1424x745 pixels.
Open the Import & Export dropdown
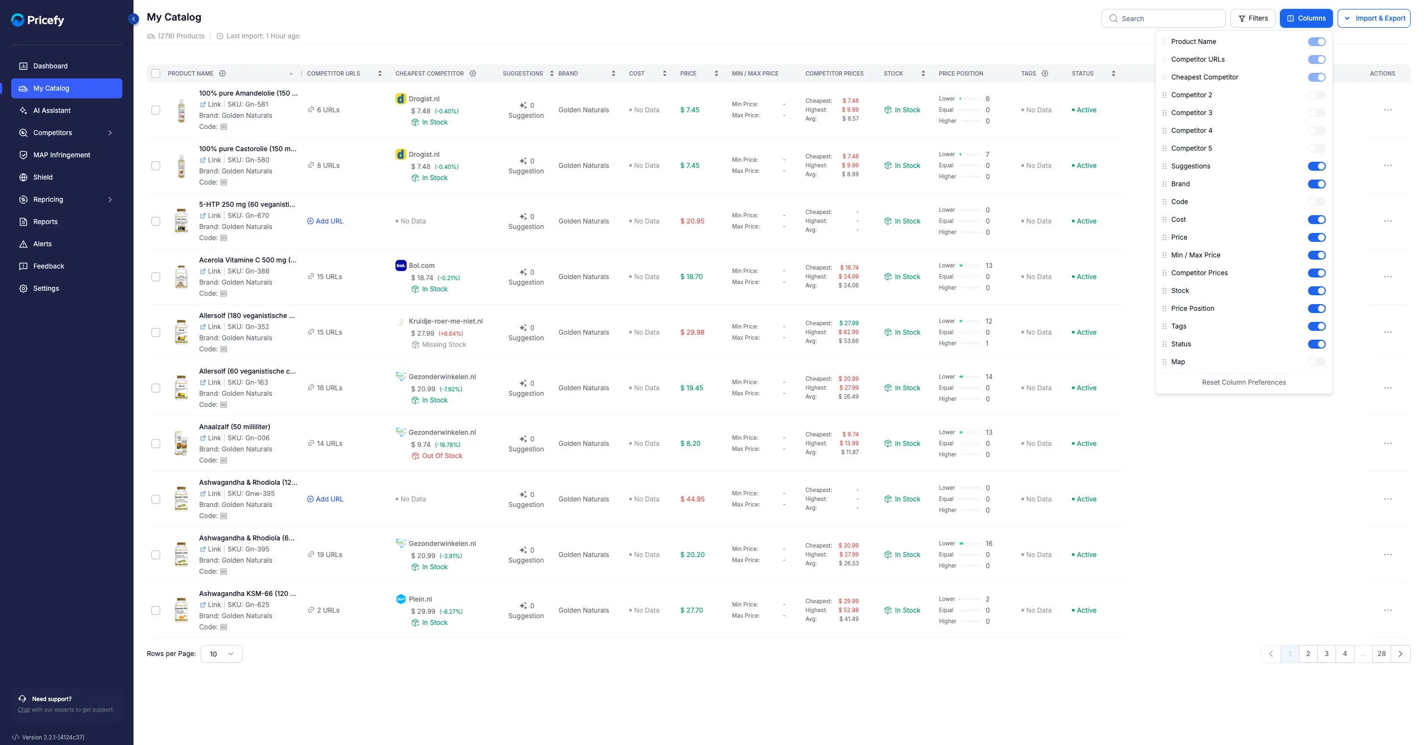coord(1374,18)
